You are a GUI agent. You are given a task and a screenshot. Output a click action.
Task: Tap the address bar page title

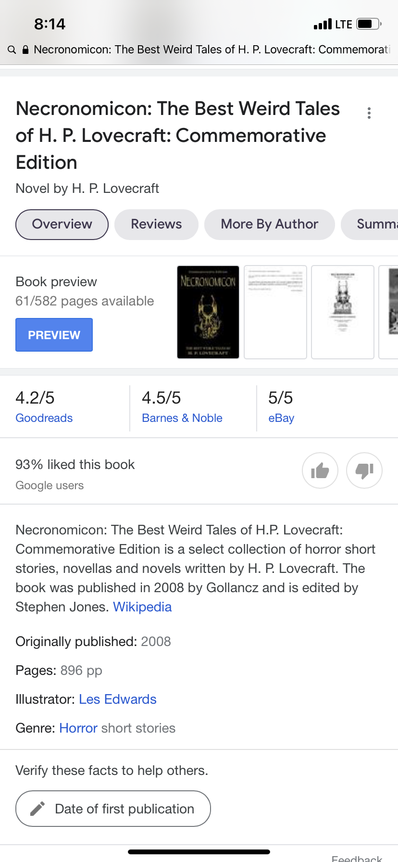tap(211, 50)
